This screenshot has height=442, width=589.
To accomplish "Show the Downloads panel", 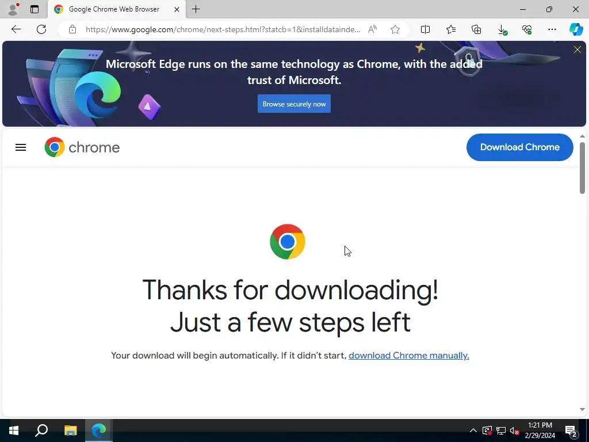I will tap(502, 29).
